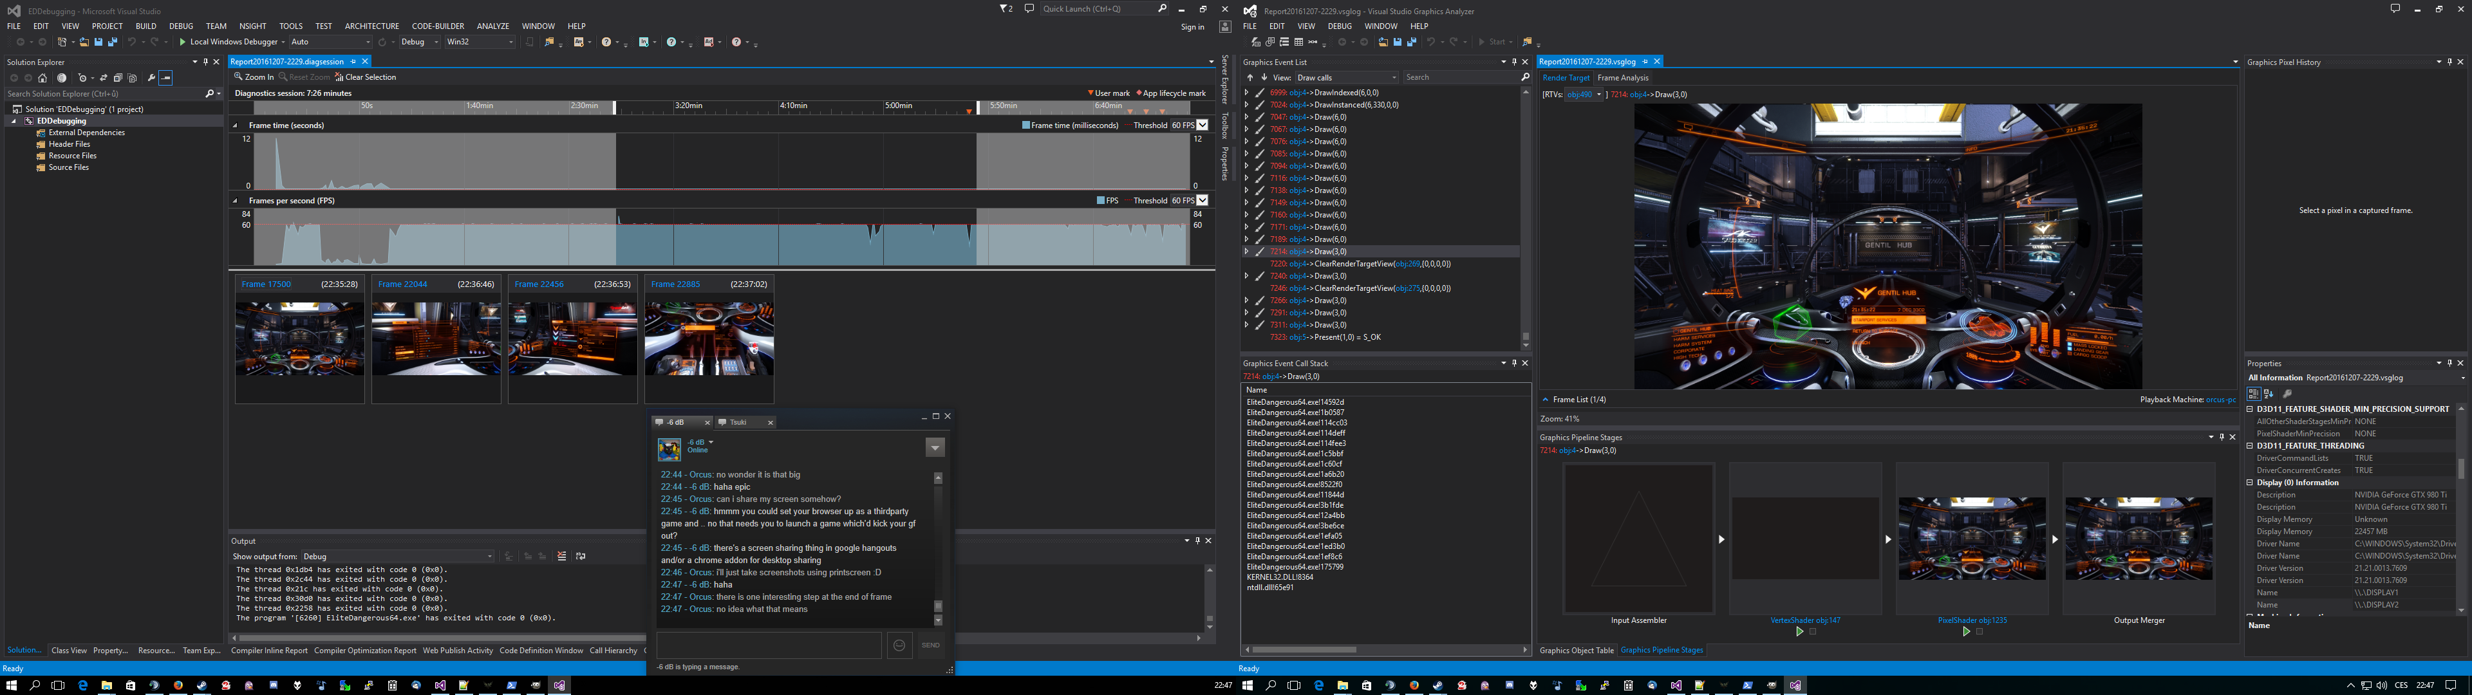Collapse Frame time (seconds) graph

235,125
